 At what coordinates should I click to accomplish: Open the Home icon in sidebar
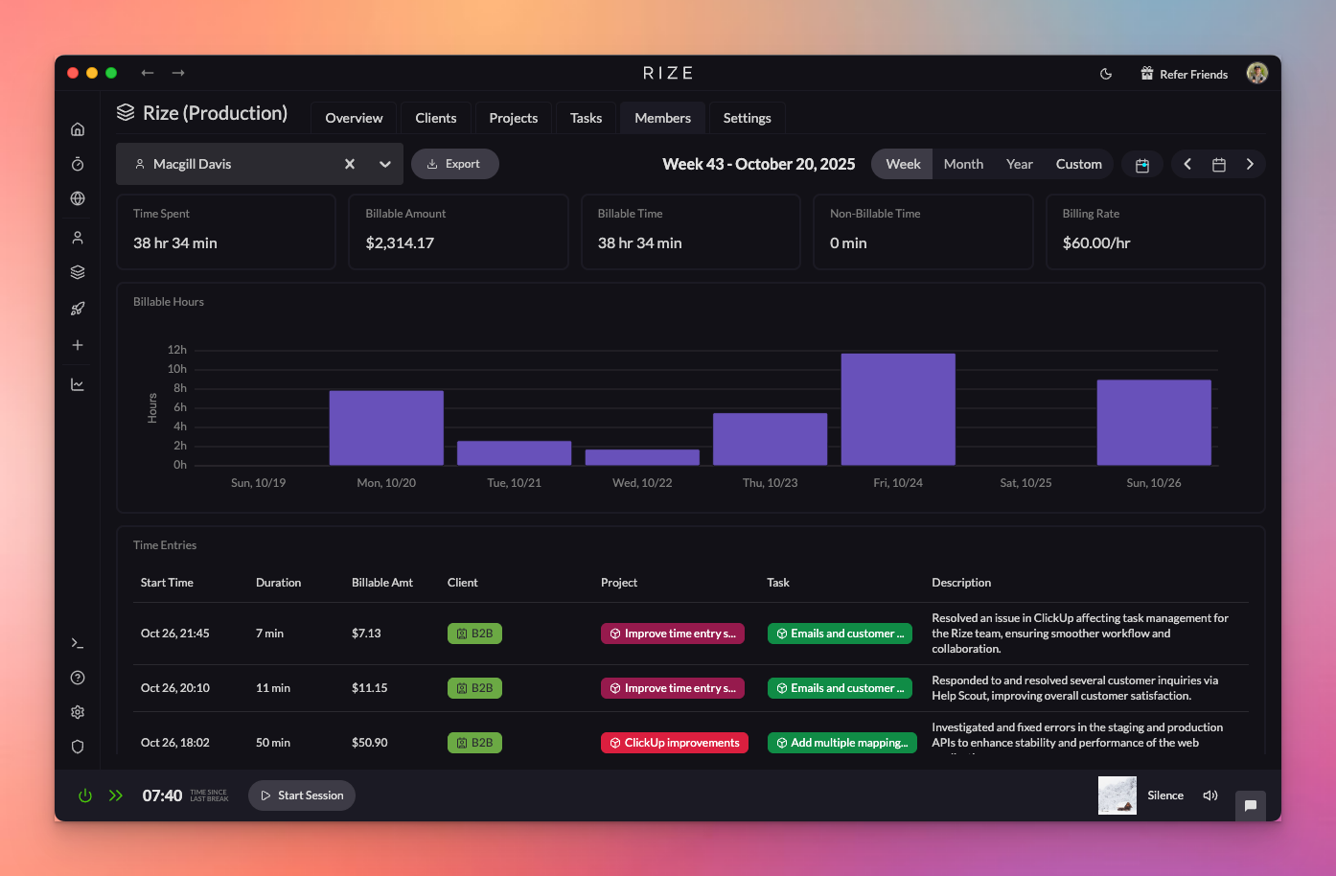click(78, 129)
